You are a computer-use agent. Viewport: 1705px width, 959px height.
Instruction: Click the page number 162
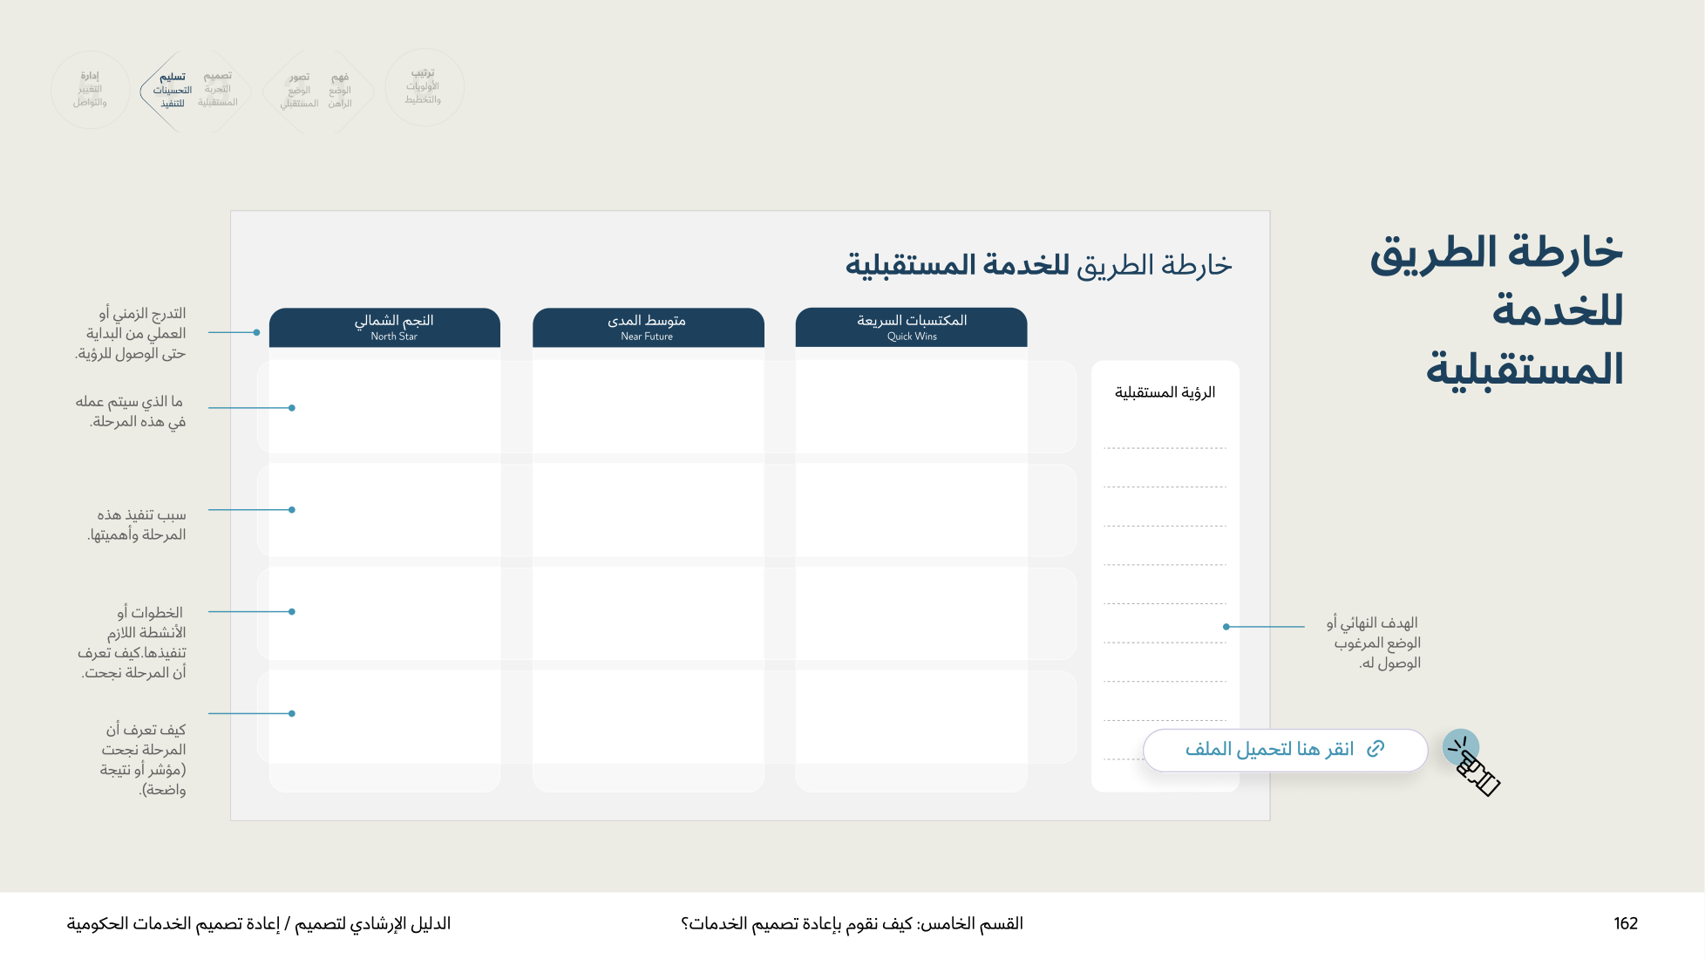(1626, 923)
